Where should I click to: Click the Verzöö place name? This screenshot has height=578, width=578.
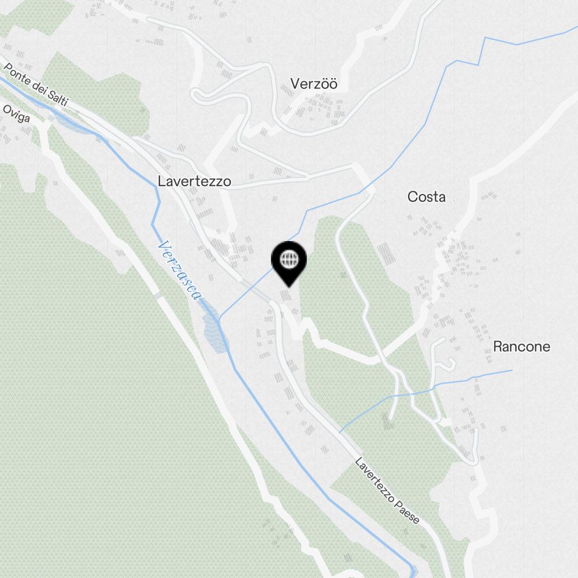[x=314, y=84]
